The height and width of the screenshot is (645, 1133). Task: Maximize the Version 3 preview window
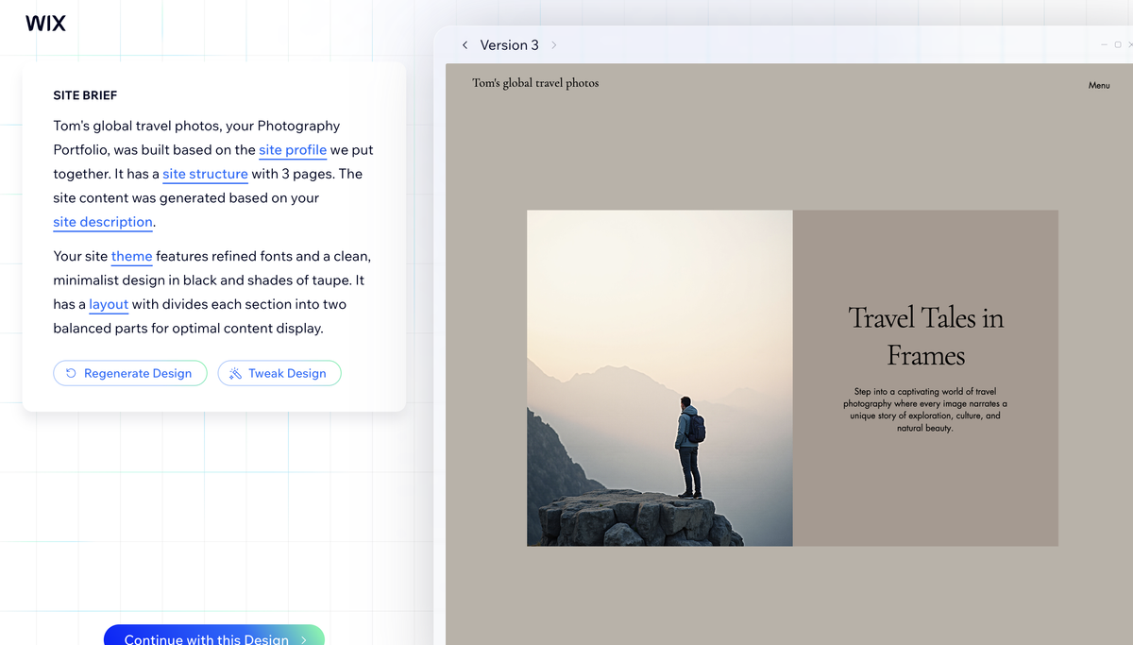(1118, 44)
